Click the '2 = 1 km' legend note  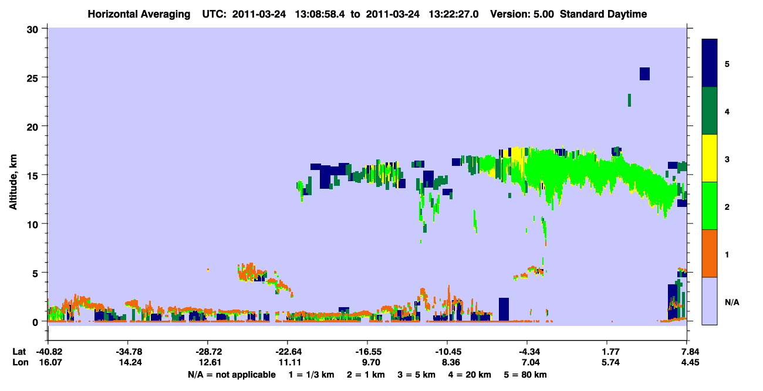coord(367,375)
